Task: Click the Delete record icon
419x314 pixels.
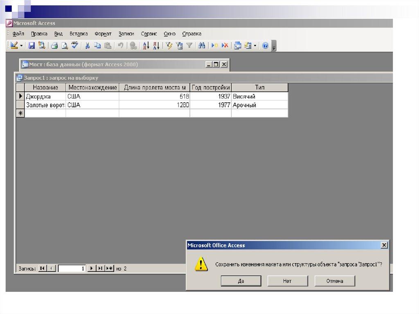Action: pyautogui.click(x=225, y=46)
